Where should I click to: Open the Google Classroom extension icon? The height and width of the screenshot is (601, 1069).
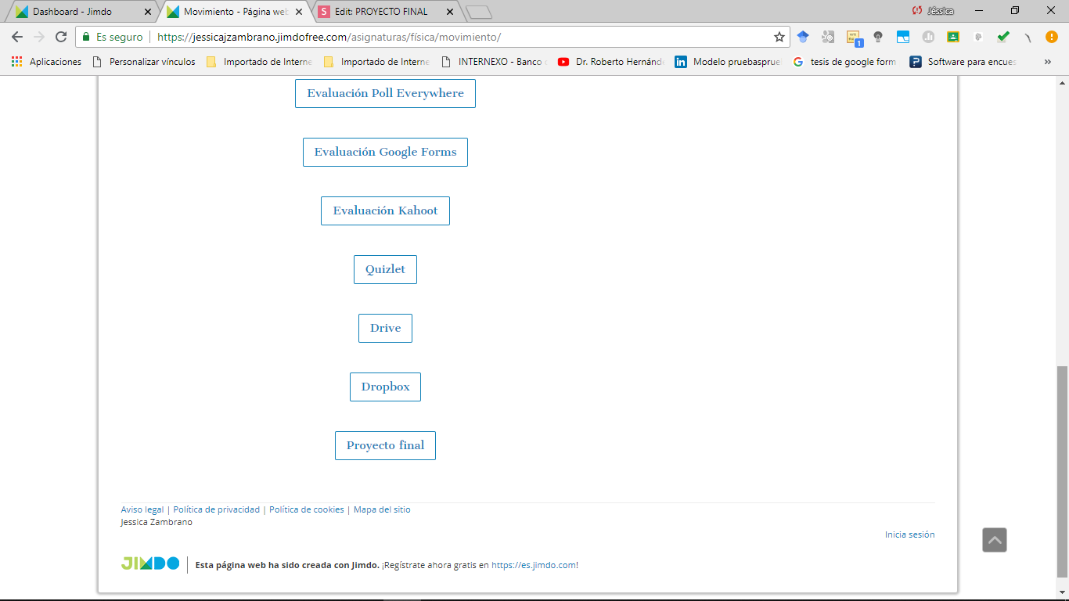point(953,37)
